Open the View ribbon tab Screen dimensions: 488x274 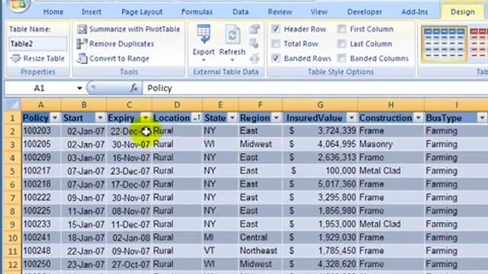coord(319,12)
